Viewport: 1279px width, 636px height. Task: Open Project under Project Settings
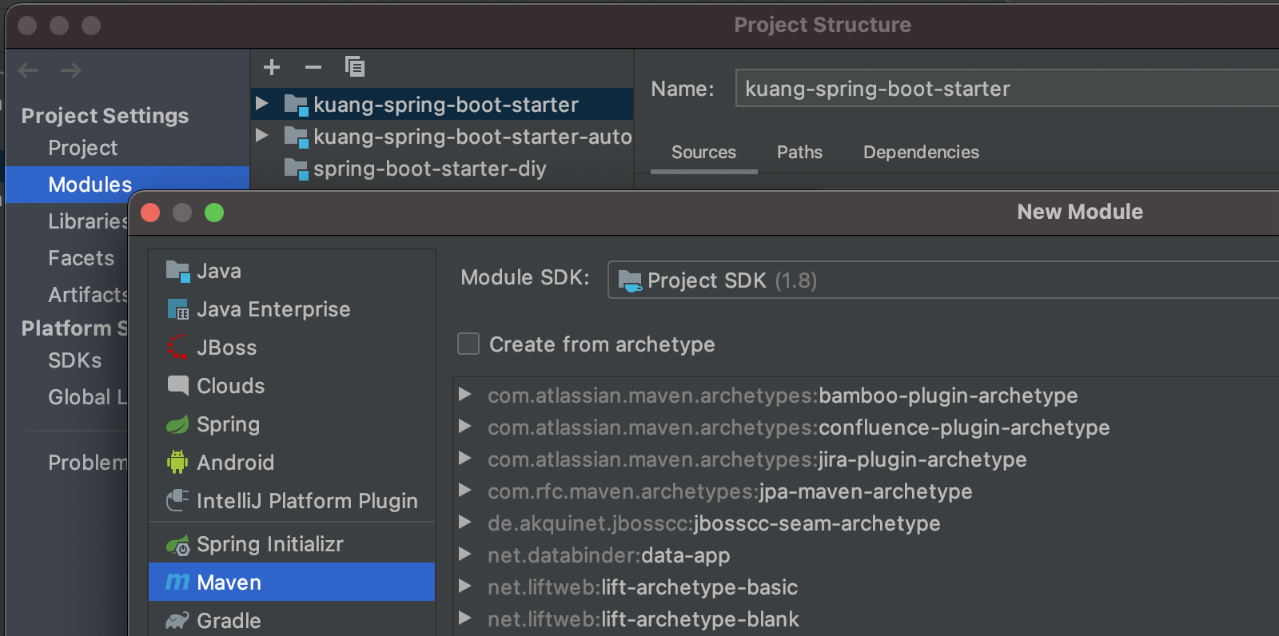pyautogui.click(x=82, y=148)
